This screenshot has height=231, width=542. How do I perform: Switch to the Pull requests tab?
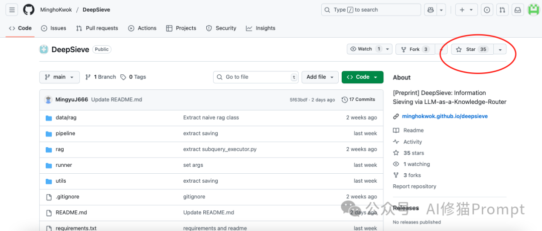point(97,28)
